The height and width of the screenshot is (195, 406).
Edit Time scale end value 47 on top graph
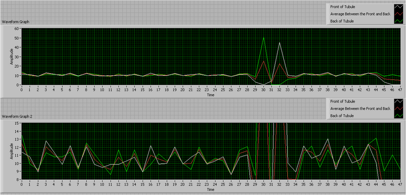pyautogui.click(x=400, y=90)
